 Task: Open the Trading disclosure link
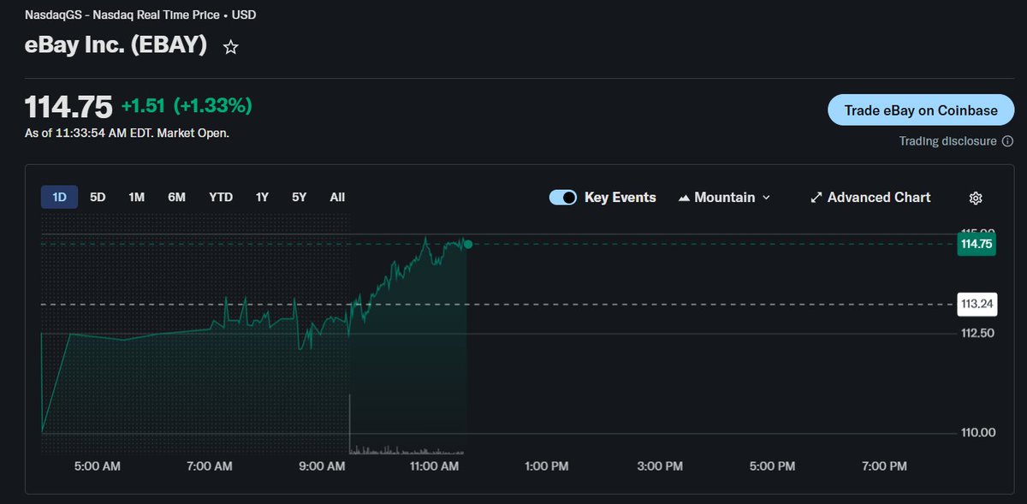947,141
